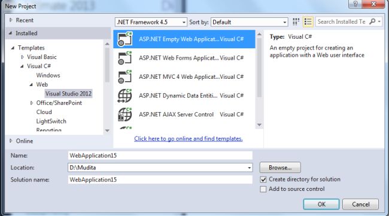Screen dimensions: 389x216
Task: Expand the Online section
Action: 11,141
